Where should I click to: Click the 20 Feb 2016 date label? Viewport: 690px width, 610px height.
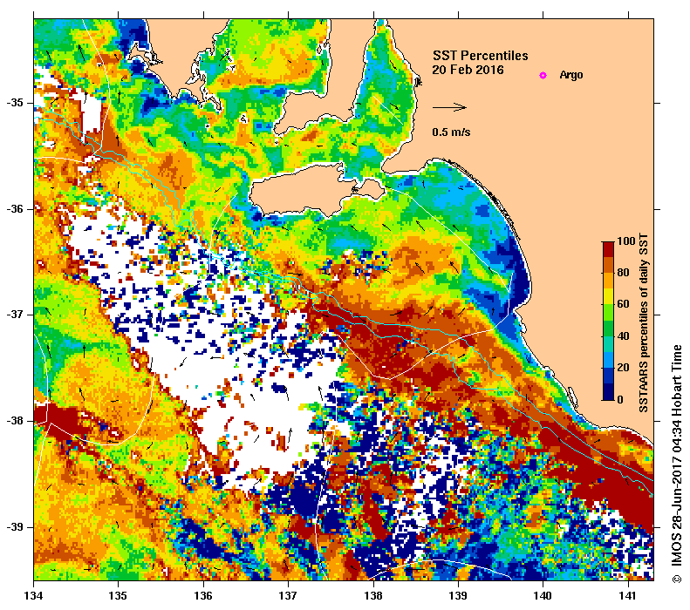(468, 70)
